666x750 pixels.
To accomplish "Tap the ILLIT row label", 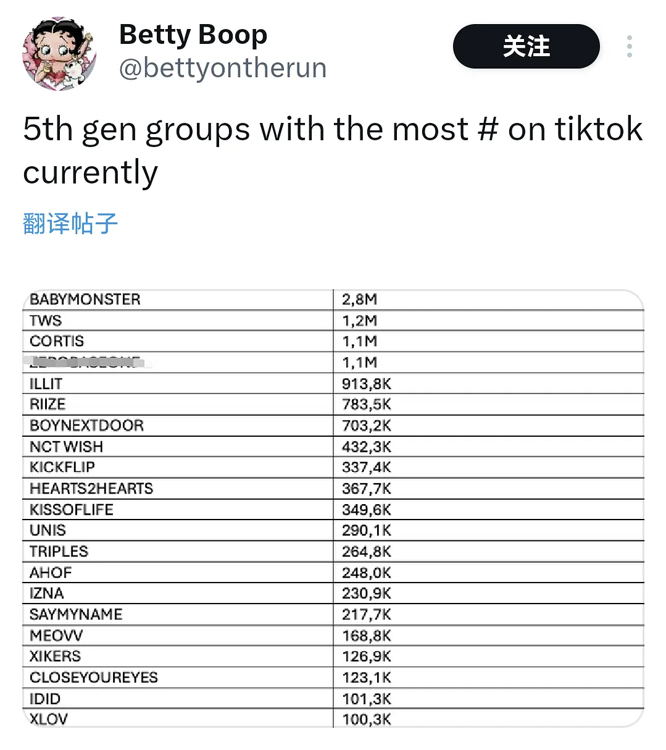I will pos(46,384).
